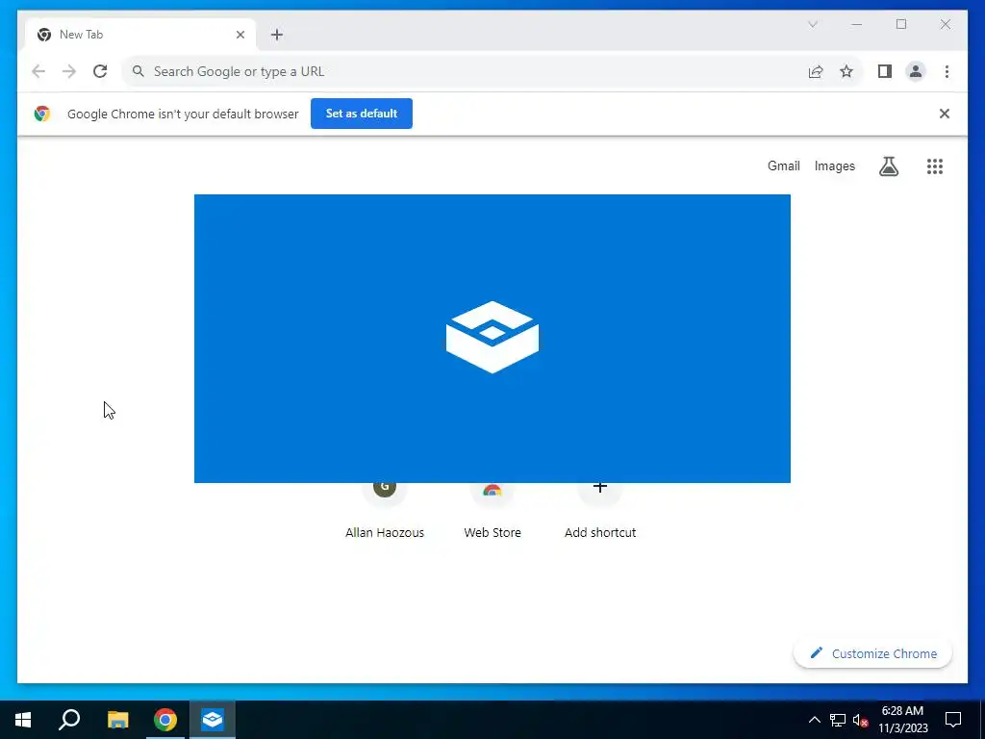Click the Set as default button
Image resolution: width=985 pixels, height=739 pixels.
point(362,114)
